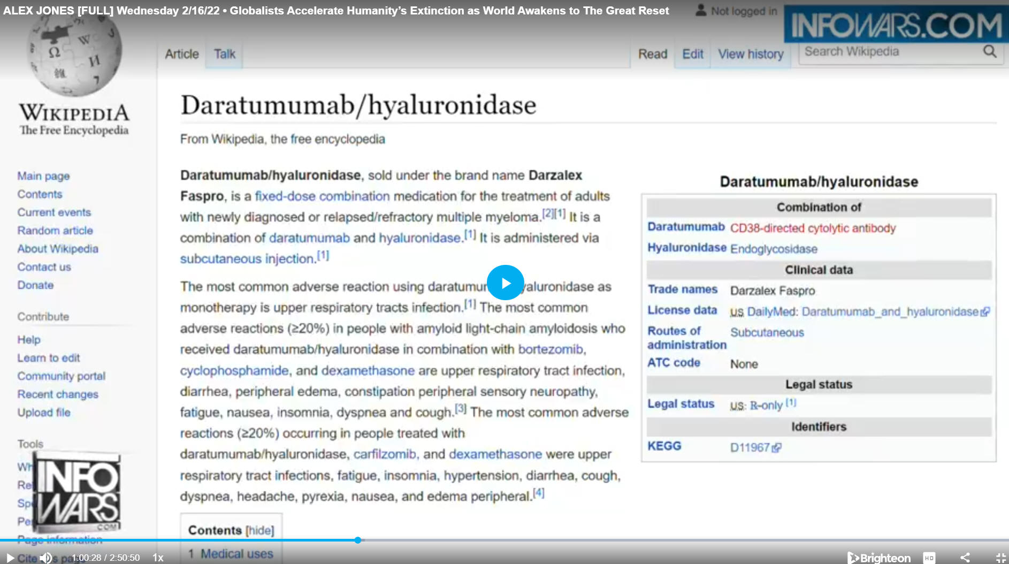Click the video title text above the page
Screen dimensions: 1009x564
coord(336,11)
